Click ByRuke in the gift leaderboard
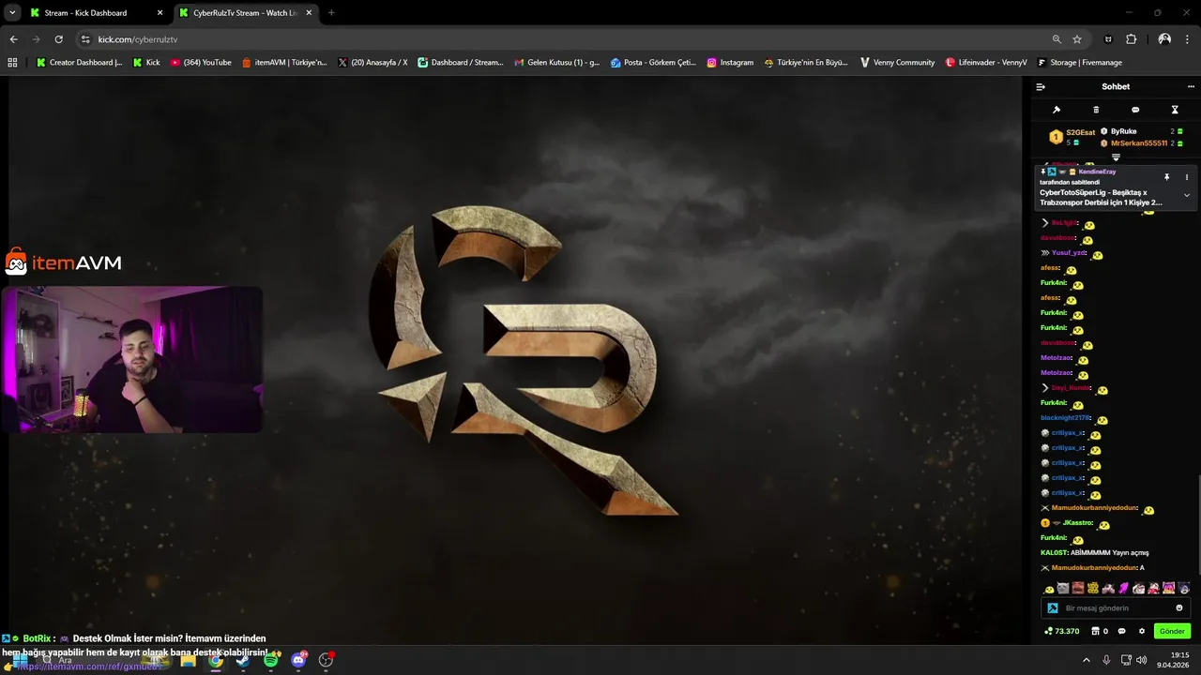This screenshot has height=675, width=1201. pos(1124,131)
